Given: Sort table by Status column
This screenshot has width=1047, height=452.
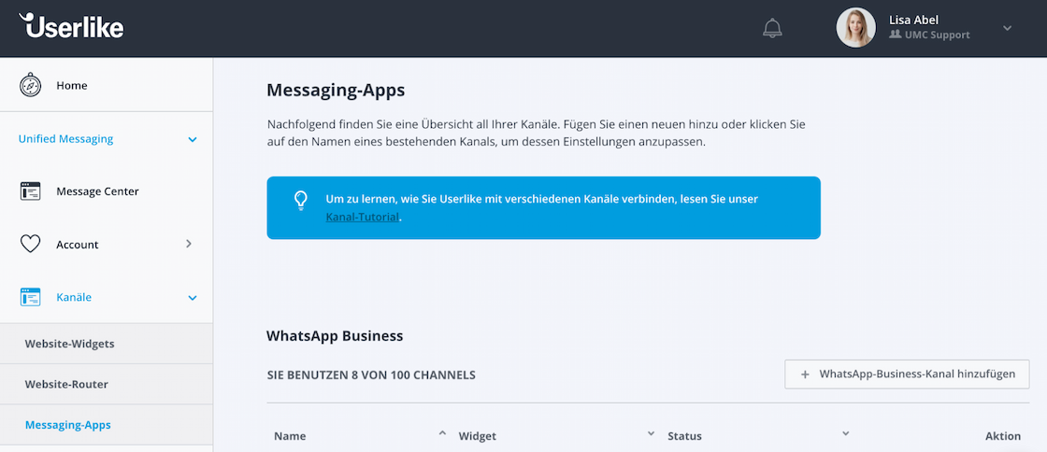Looking at the screenshot, I should click(x=684, y=436).
